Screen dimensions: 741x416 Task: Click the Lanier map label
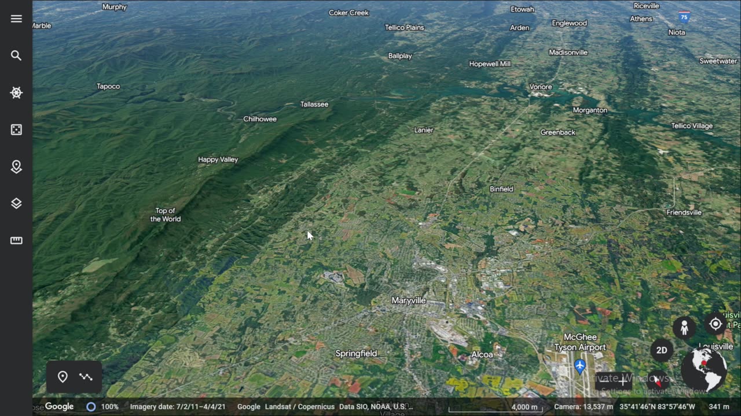[x=424, y=130]
